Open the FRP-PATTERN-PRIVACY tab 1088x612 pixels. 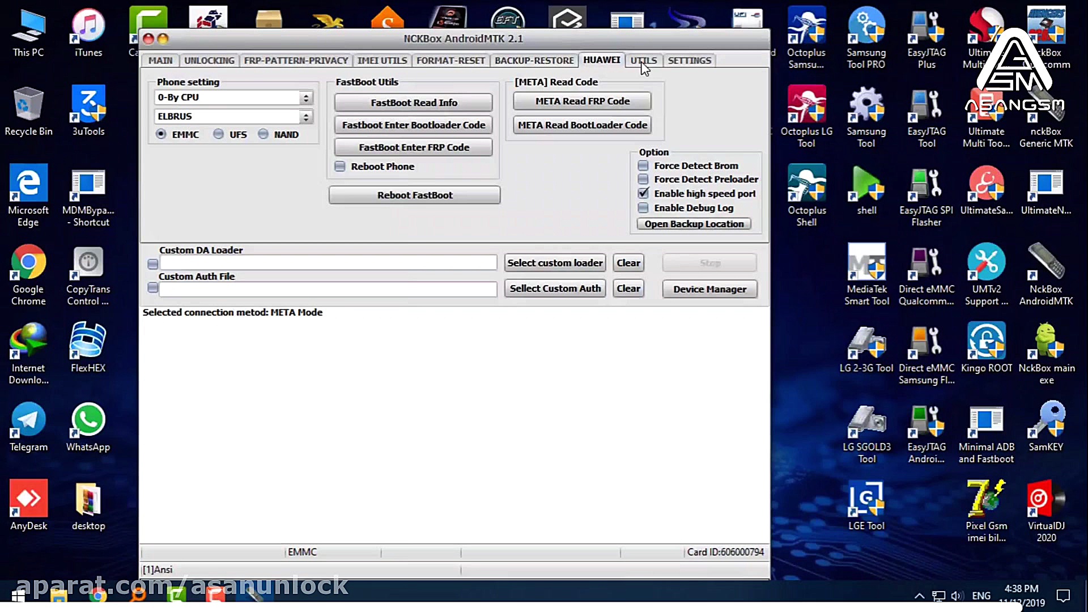pyautogui.click(x=296, y=61)
